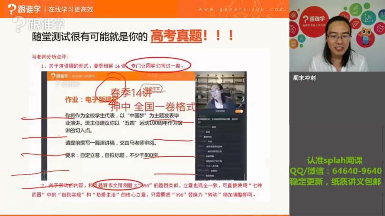Click the 稳定更新,纸质讲义包邮 green line
This screenshot has width=385, height=216.
[335, 182]
